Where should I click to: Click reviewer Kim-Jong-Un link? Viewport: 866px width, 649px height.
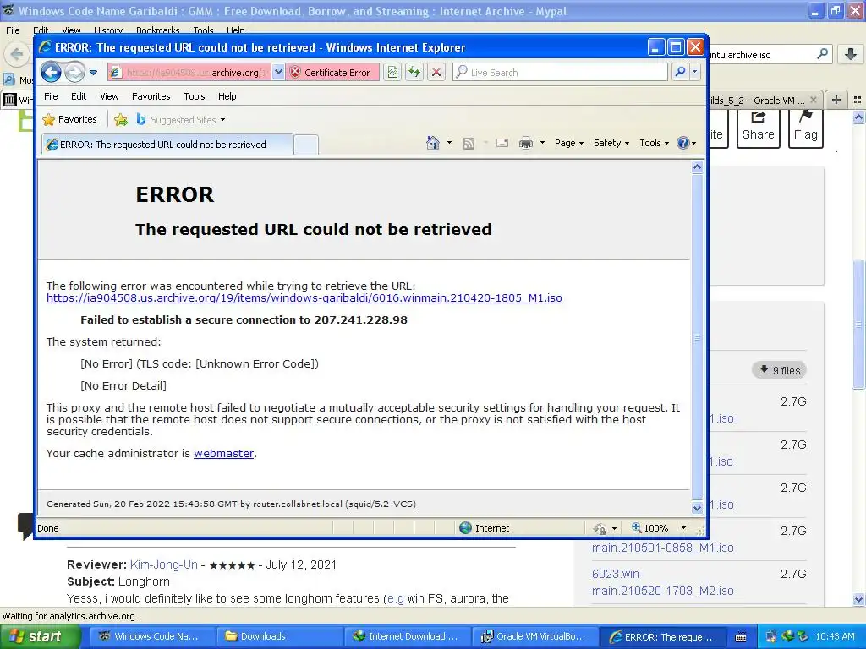click(163, 564)
